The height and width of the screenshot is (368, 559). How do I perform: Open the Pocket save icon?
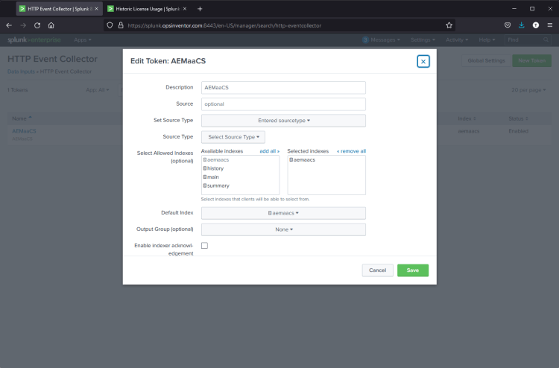[508, 25]
